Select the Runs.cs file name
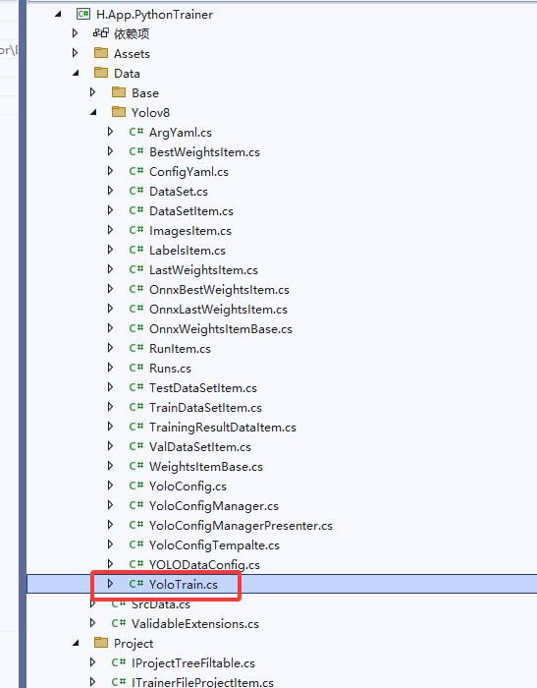This screenshot has width=537, height=688. point(170,369)
